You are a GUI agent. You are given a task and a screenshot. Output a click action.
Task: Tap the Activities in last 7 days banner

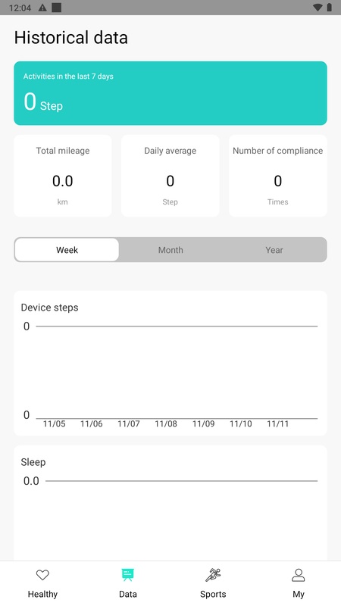[170, 93]
